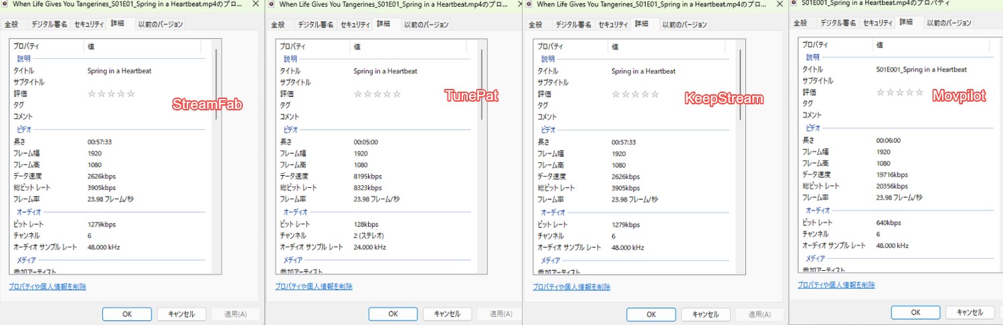Click the scrollbar thumb in KeepStream-labeled window
1003x325 pixels.
click(x=740, y=84)
